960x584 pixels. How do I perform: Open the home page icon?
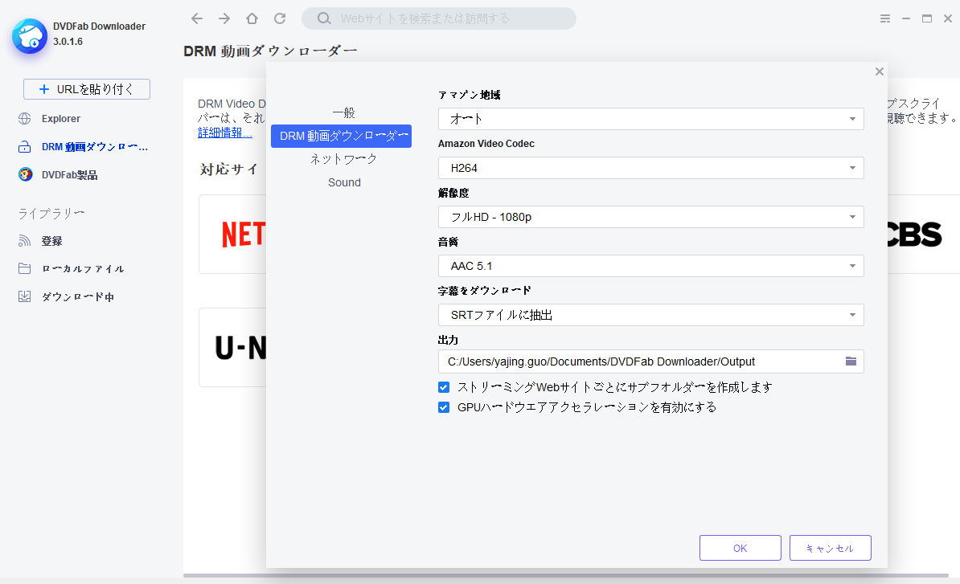click(252, 18)
